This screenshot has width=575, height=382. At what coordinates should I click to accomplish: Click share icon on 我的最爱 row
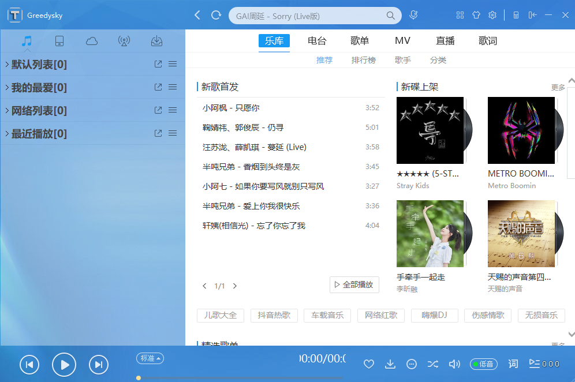(x=158, y=87)
